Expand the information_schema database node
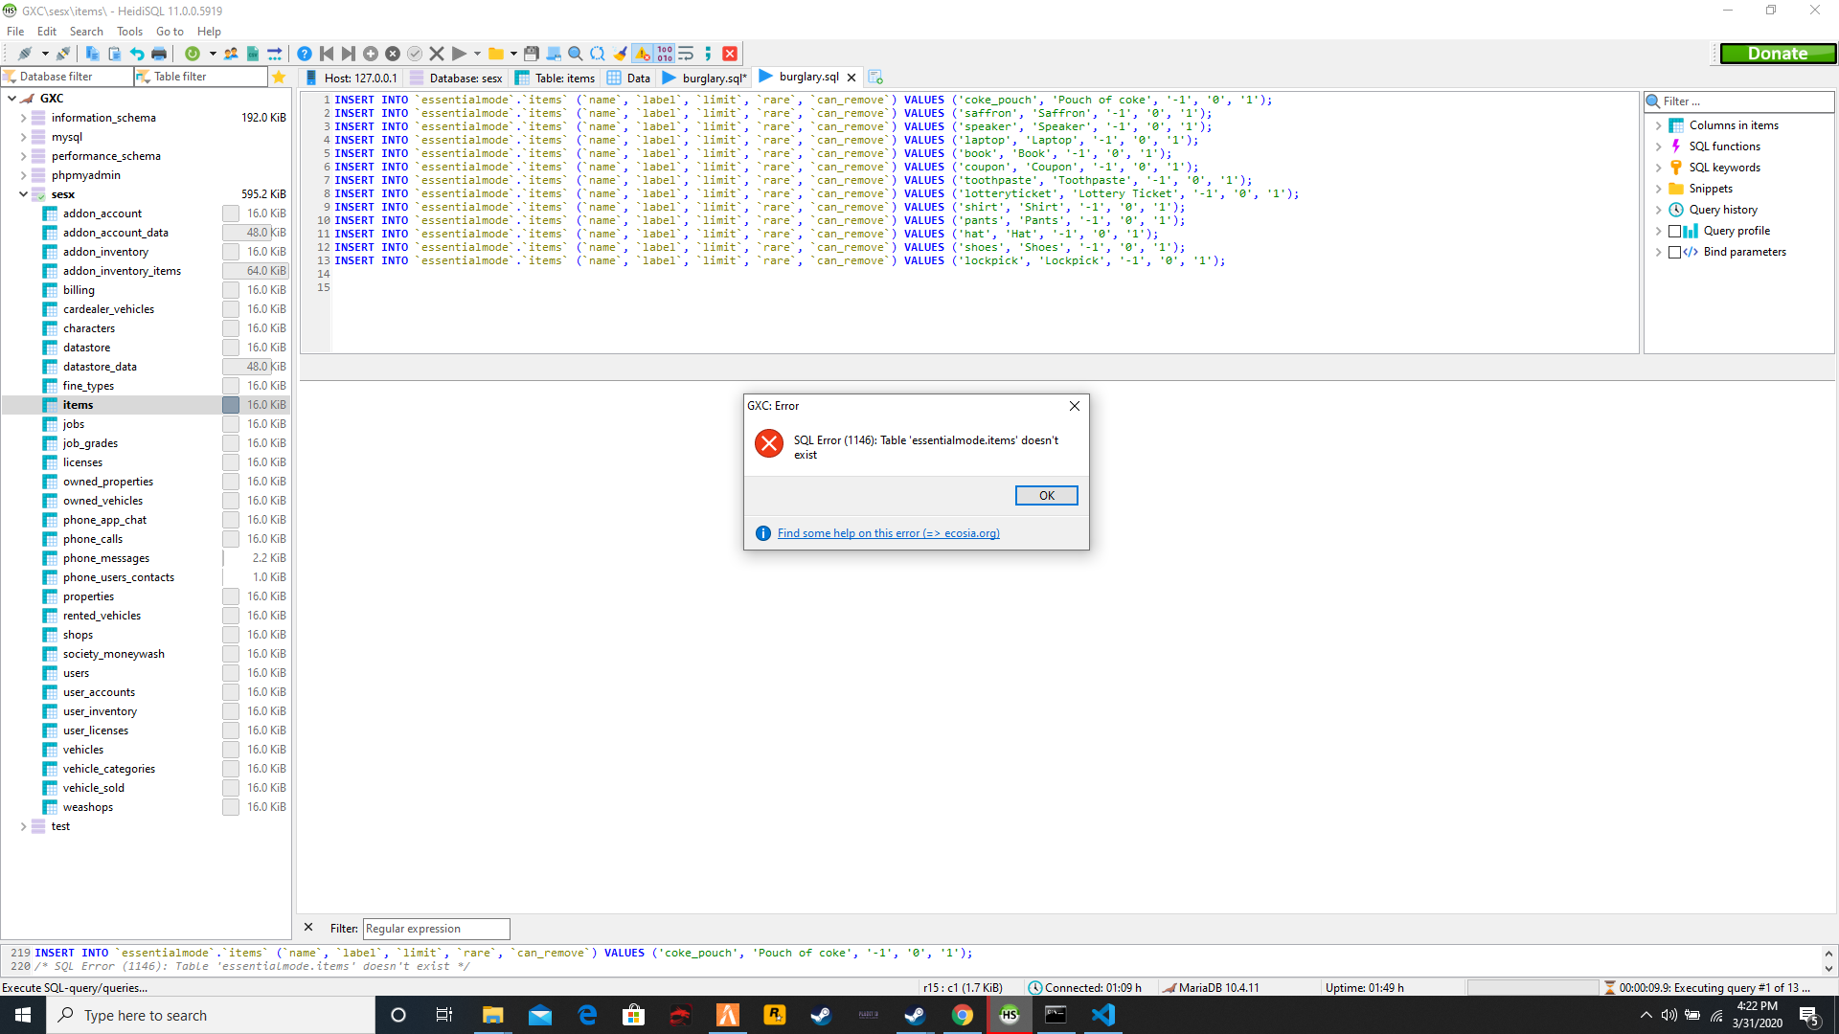1839x1034 pixels. [23, 118]
